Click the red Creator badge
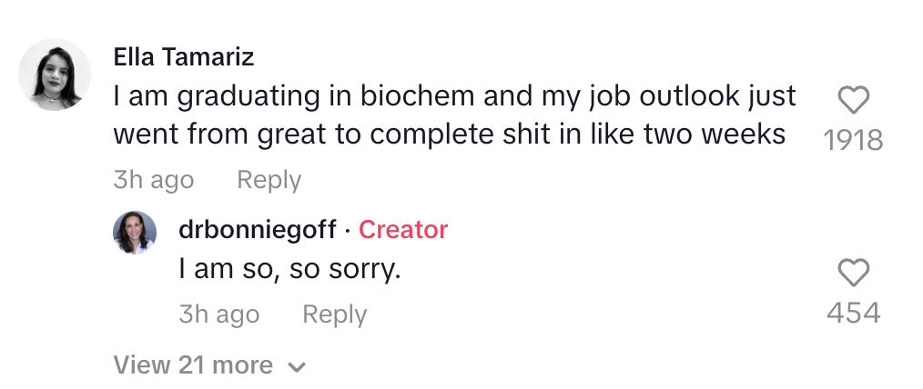The image size is (923, 389). point(403,230)
